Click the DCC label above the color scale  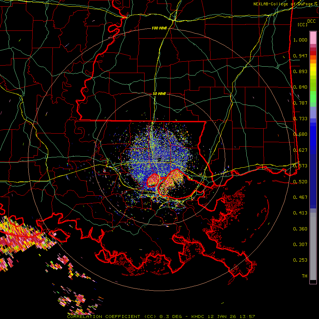point(311,21)
